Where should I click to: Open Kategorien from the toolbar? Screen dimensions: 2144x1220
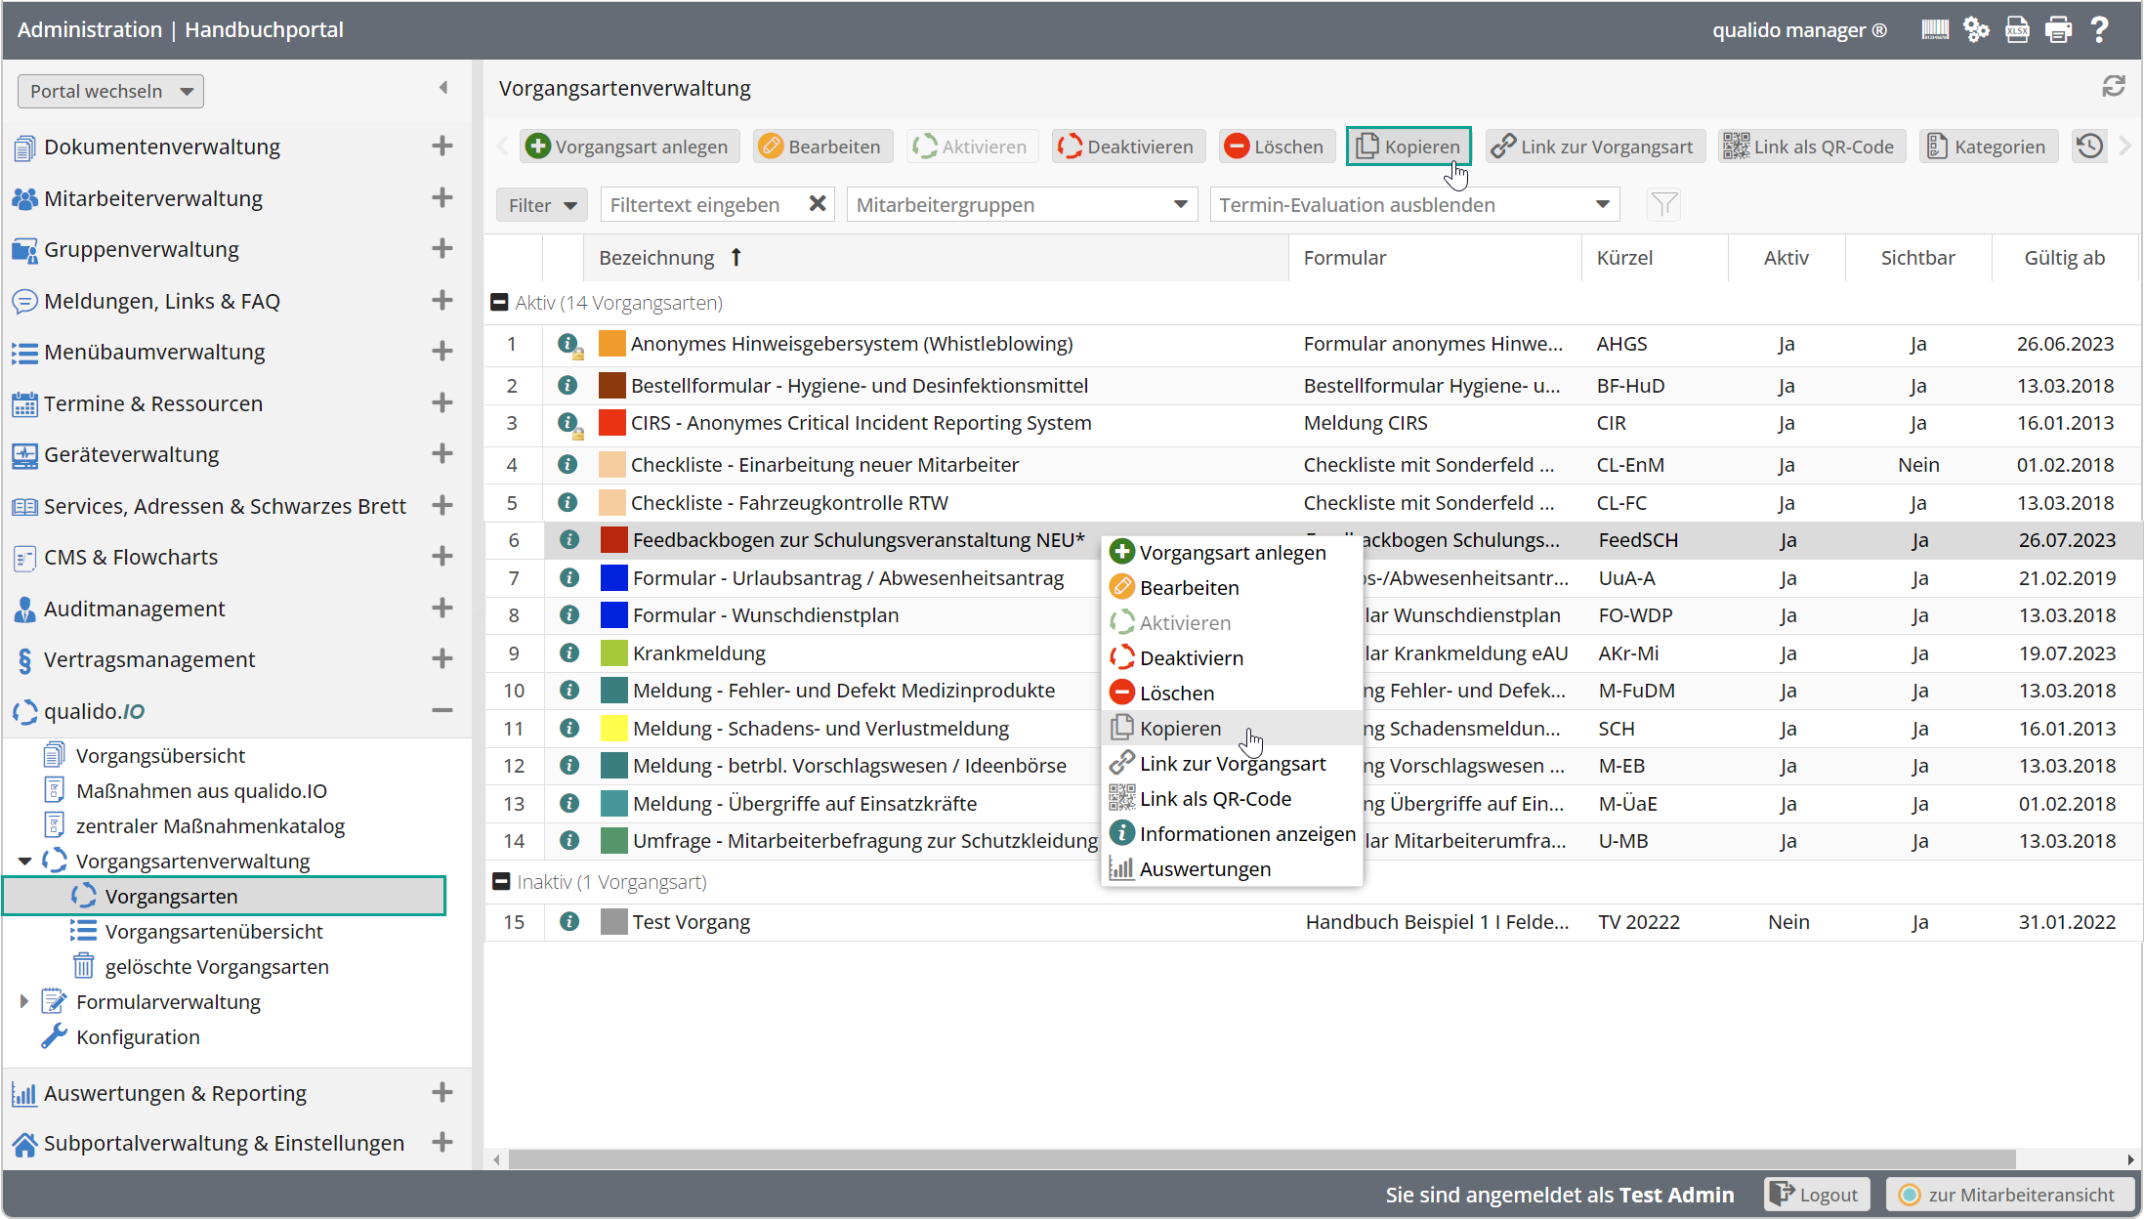coord(1988,147)
